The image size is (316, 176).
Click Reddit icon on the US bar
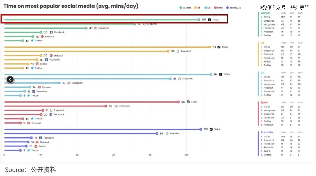coord(37,64)
